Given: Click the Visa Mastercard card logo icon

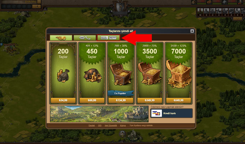Looking at the screenshot, I should click(156, 113).
